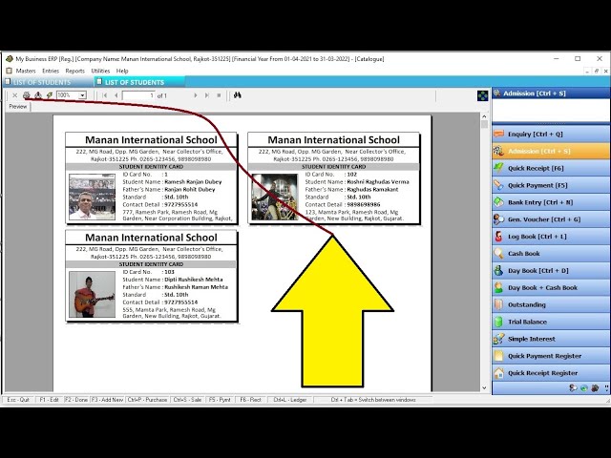Open Quick Receipt [F6]
The height and width of the screenshot is (458, 611).
point(551,168)
